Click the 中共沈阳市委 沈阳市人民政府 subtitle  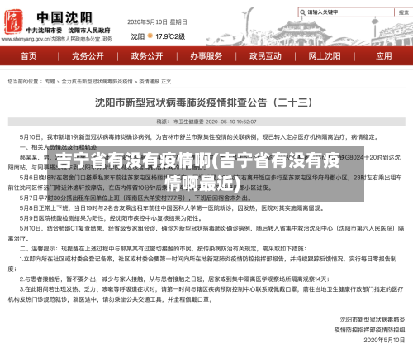point(68,31)
